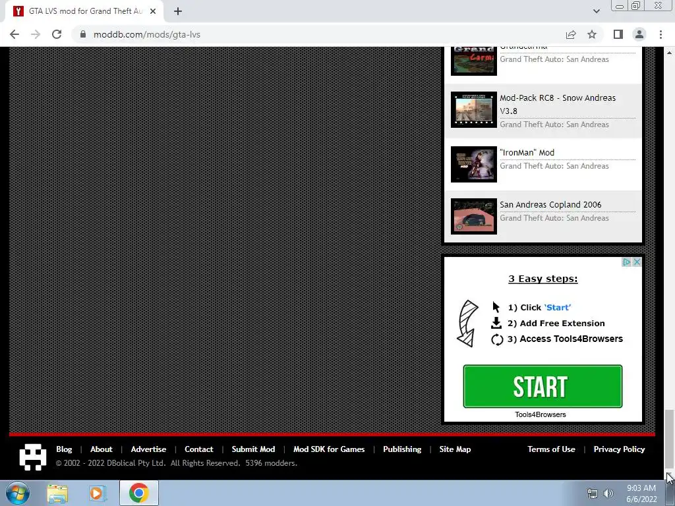Screen dimensions: 675x506
Task: Click the page scrollbar up arrow
Action: coord(670,53)
